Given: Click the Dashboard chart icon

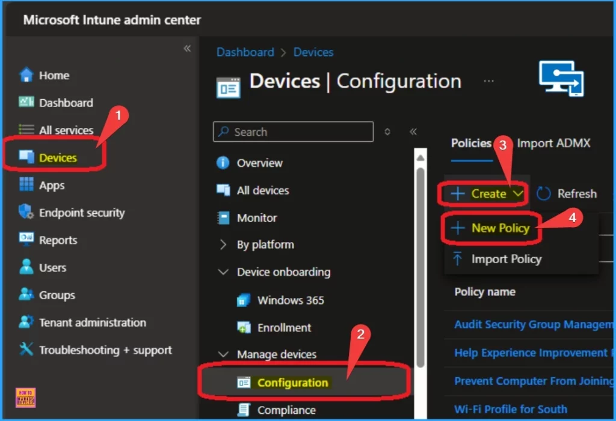Looking at the screenshot, I should tap(26, 102).
